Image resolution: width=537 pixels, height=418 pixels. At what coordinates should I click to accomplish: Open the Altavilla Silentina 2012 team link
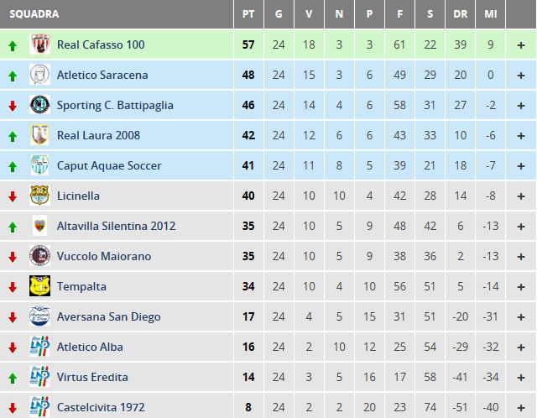coord(116,226)
